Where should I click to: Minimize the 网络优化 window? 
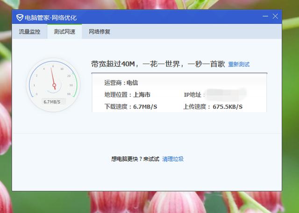coord(265,16)
